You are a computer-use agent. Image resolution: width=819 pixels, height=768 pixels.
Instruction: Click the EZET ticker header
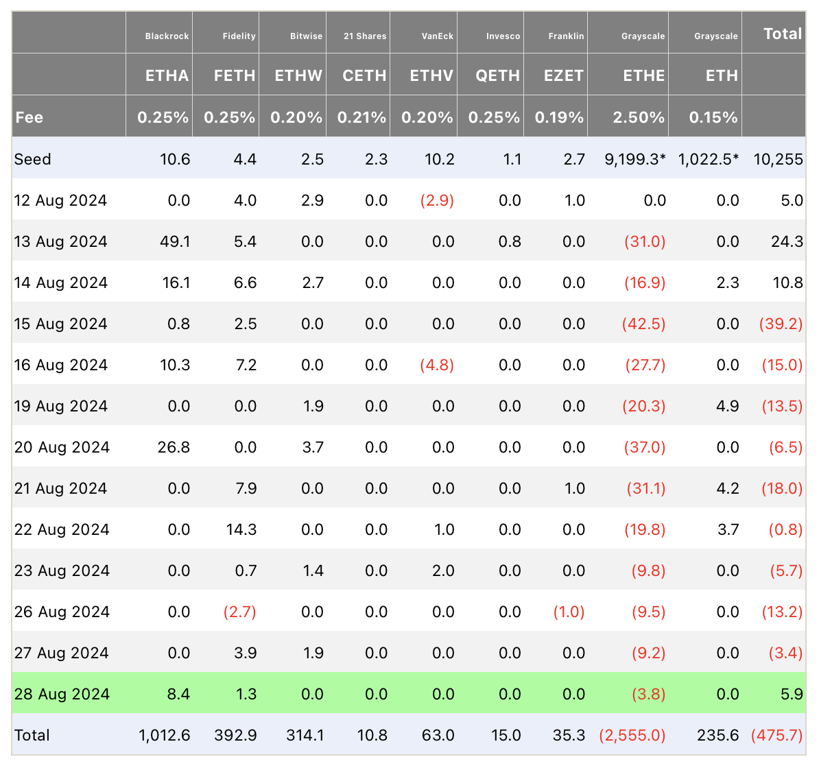564,75
